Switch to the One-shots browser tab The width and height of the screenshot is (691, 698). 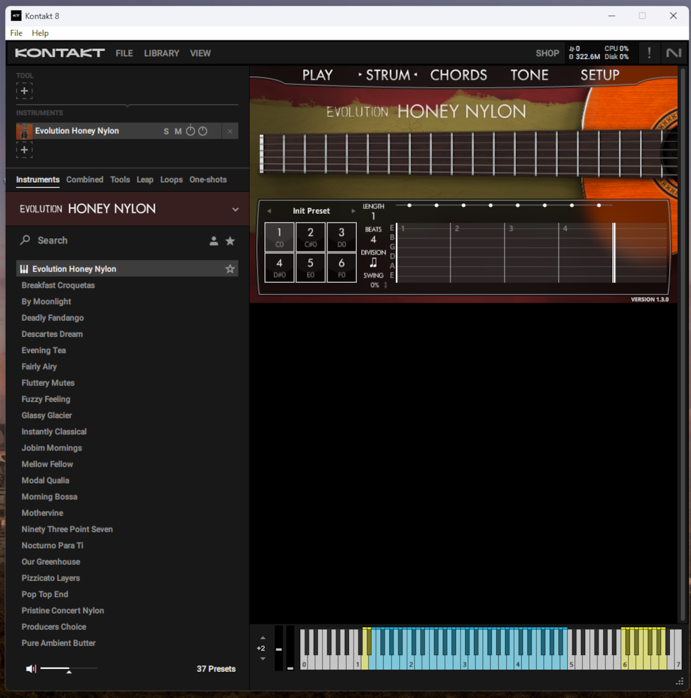click(208, 180)
